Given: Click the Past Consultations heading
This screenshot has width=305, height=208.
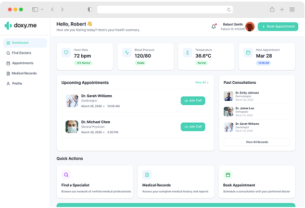Looking at the screenshot, I should (x=239, y=83).
